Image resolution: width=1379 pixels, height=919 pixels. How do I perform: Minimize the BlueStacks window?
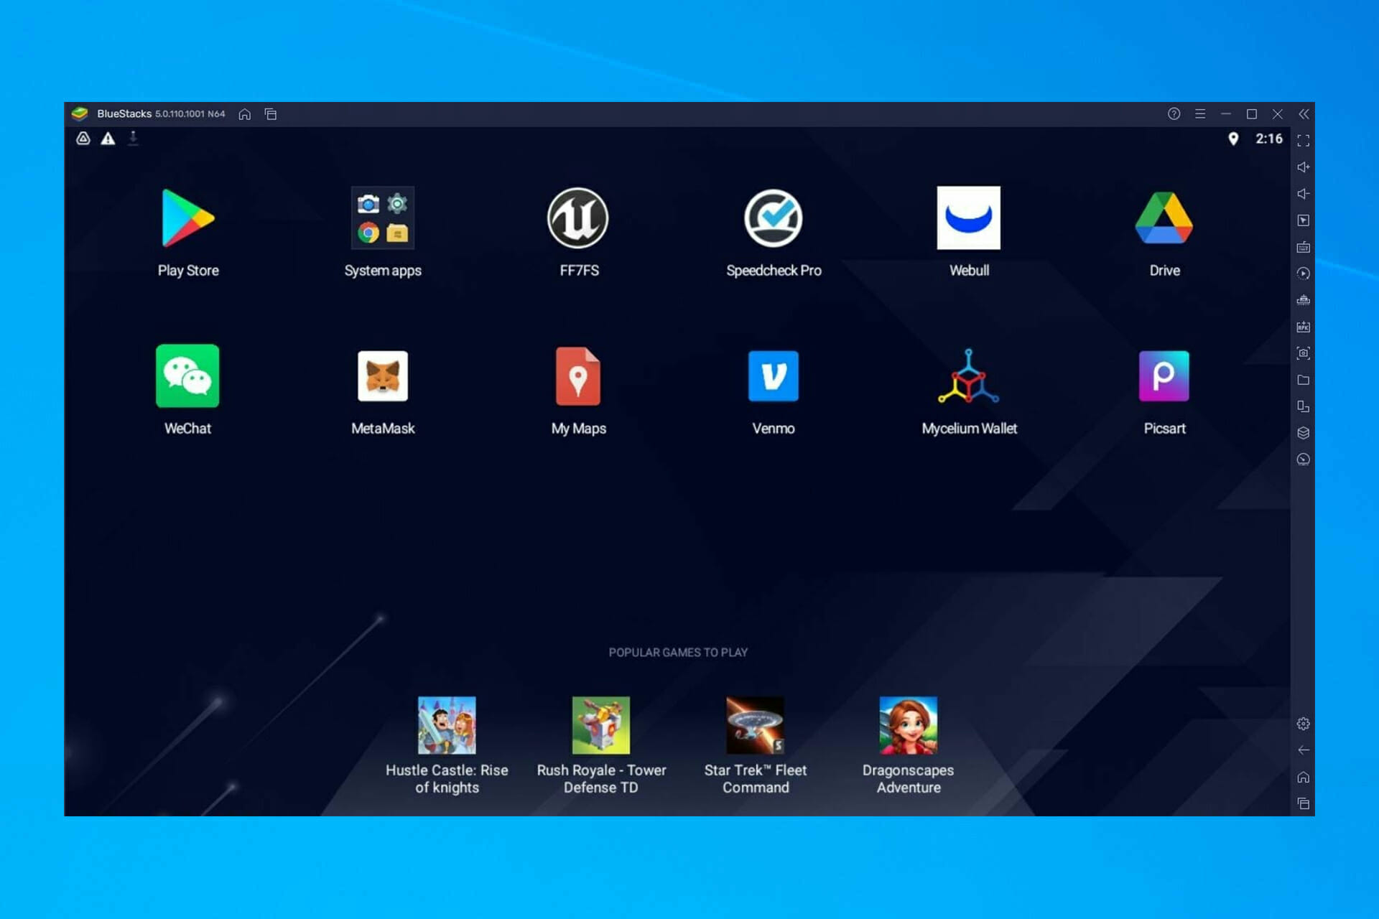coord(1226,113)
